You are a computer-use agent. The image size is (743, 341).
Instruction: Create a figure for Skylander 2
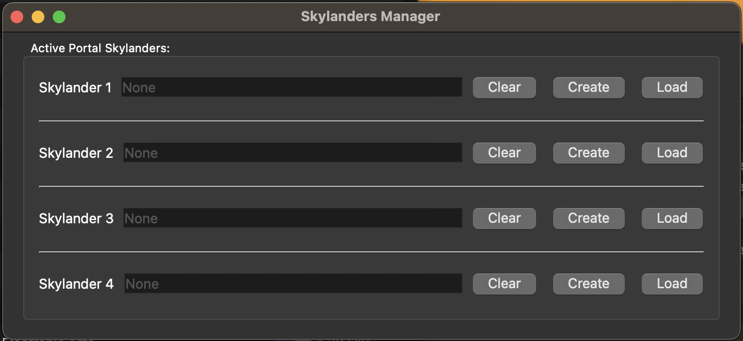click(x=588, y=153)
